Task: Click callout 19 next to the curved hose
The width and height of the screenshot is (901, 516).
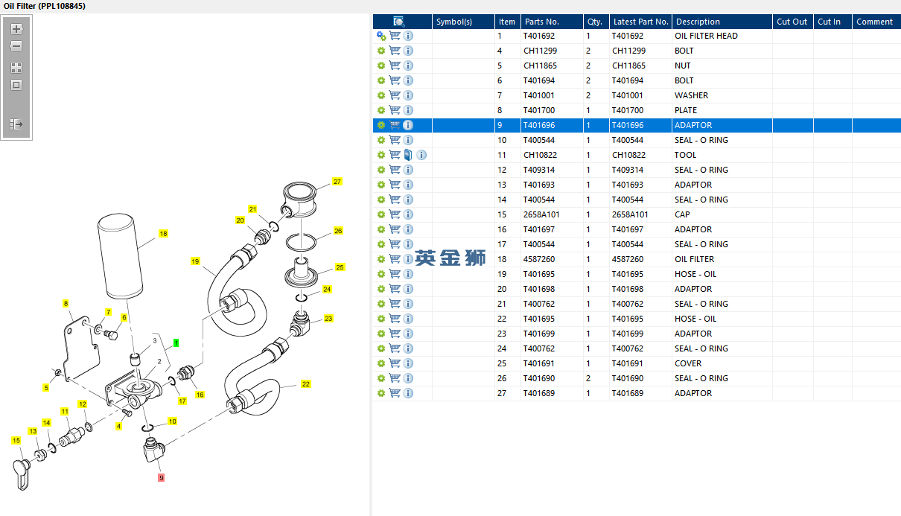Action: click(195, 261)
